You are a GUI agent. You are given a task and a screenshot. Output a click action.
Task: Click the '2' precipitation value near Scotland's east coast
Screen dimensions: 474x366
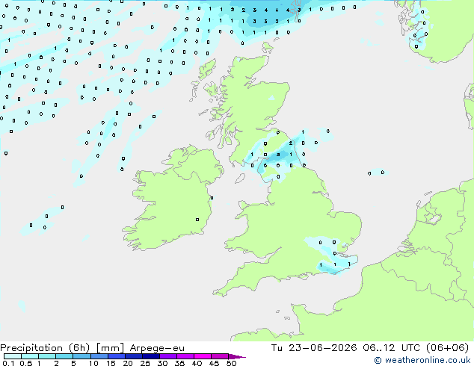[291, 143]
